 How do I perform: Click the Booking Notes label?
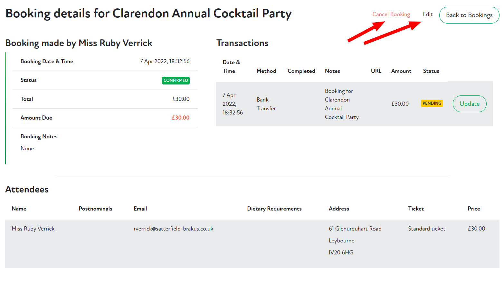pos(39,136)
